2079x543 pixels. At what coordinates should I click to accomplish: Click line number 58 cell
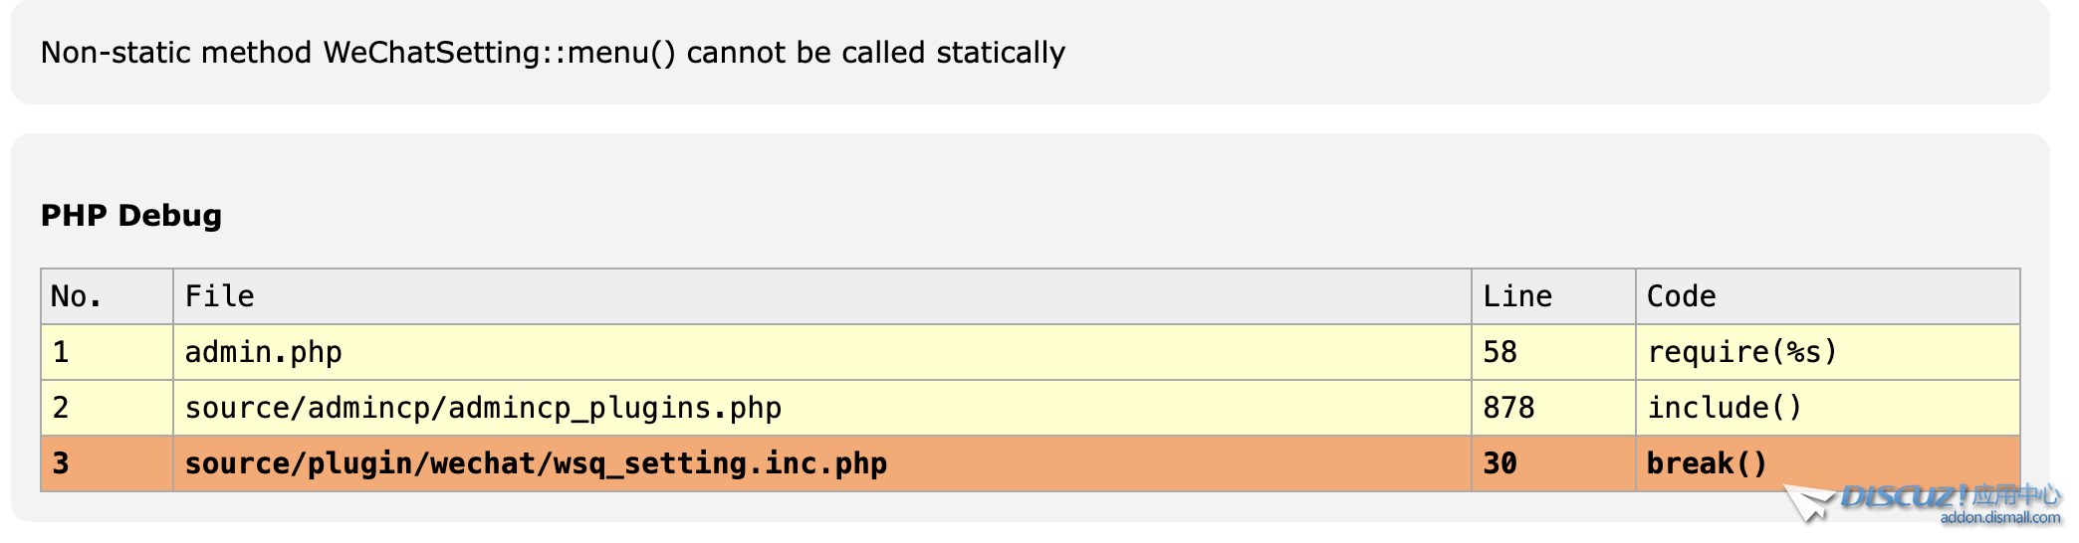click(1553, 352)
